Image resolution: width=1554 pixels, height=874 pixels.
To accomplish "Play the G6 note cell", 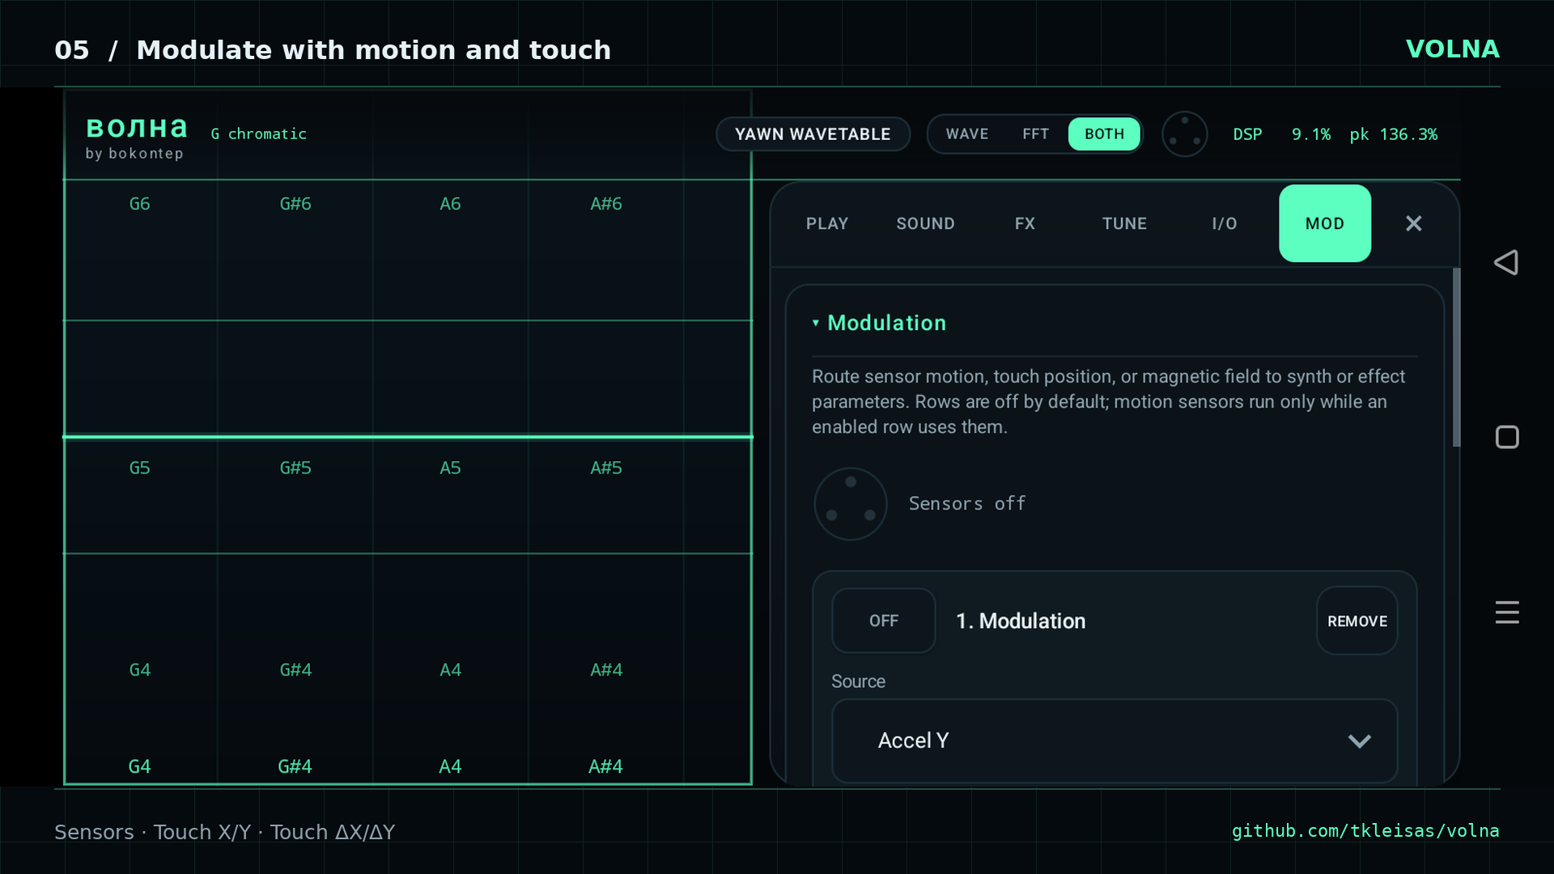I will [140, 250].
